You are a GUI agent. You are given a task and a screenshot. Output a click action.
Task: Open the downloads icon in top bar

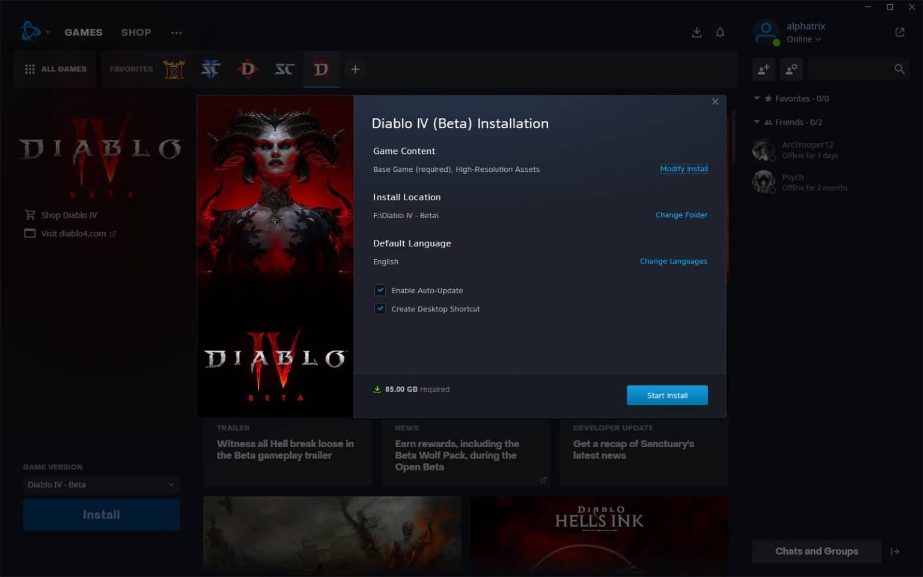[x=696, y=32]
